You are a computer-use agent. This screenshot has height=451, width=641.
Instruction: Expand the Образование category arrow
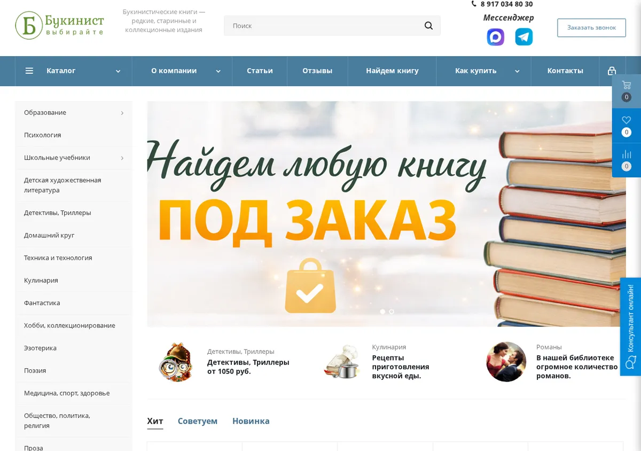point(122,113)
